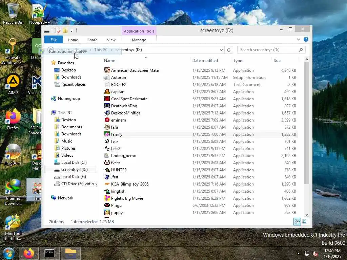Select the finding_nemo file row
Image resolution: width=347 pixels, height=260 pixels.
coord(200,156)
